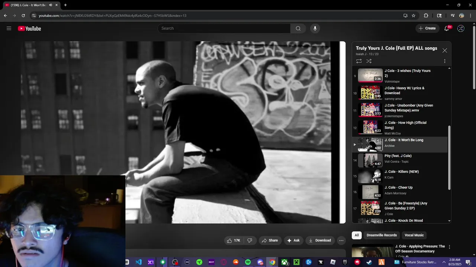Select J. Cole - It Won't Be Long
The height and width of the screenshot is (267, 476).
pos(400,145)
